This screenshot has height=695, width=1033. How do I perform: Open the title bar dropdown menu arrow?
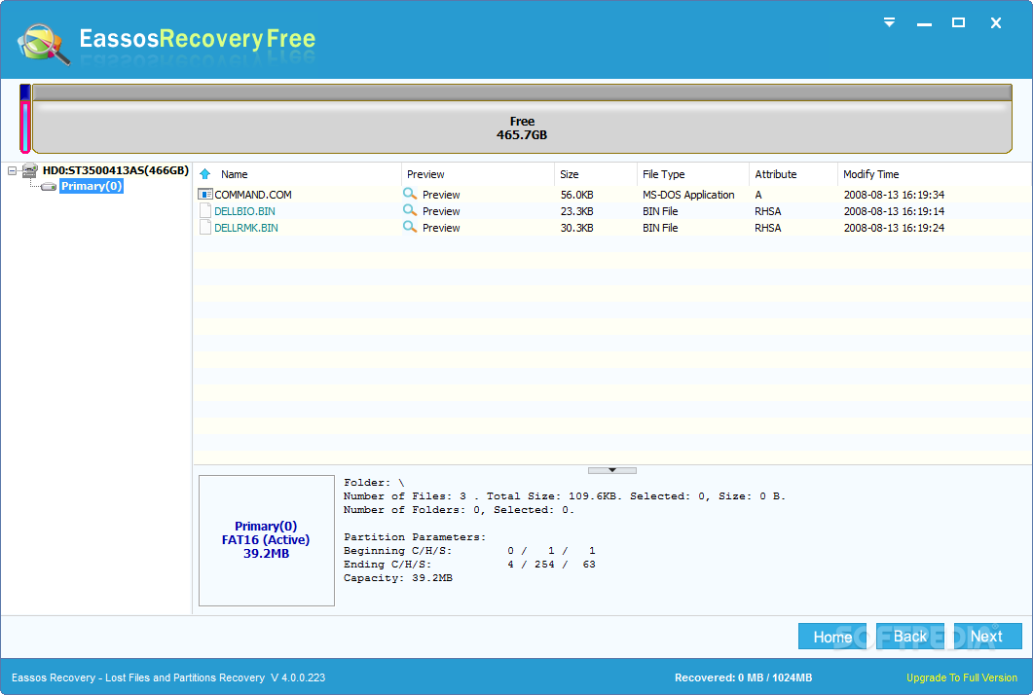pos(889,23)
